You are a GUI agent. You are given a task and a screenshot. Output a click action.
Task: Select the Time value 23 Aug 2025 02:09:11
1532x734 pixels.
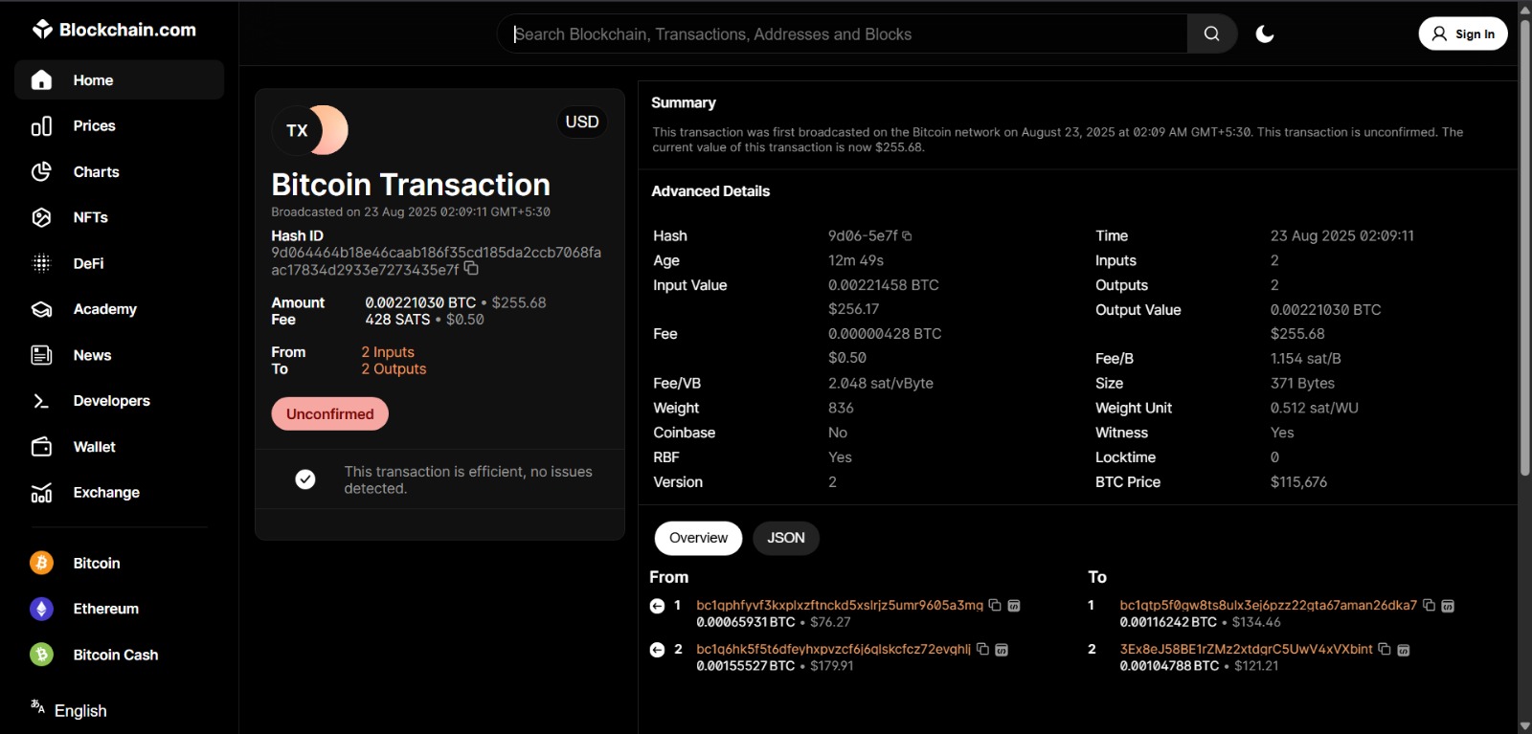[x=1342, y=235]
